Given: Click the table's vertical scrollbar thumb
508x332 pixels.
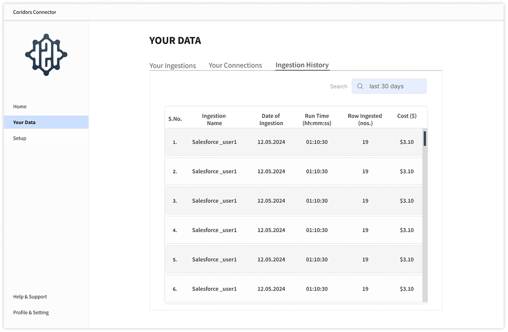Looking at the screenshot, I should tap(425, 138).
